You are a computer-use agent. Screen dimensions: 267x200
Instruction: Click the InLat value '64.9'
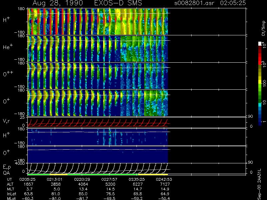point(165,194)
